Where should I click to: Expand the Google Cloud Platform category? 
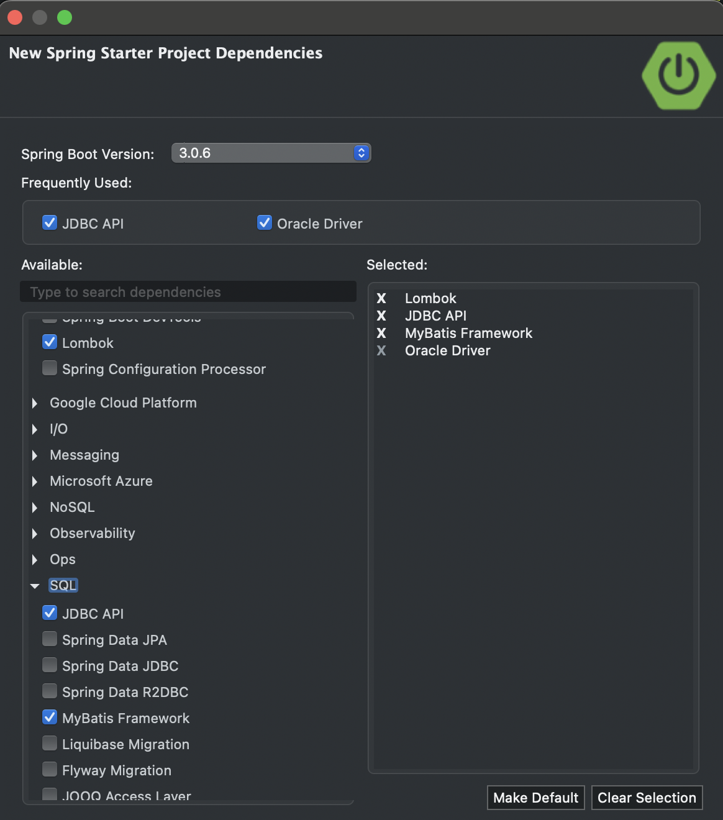tap(35, 403)
